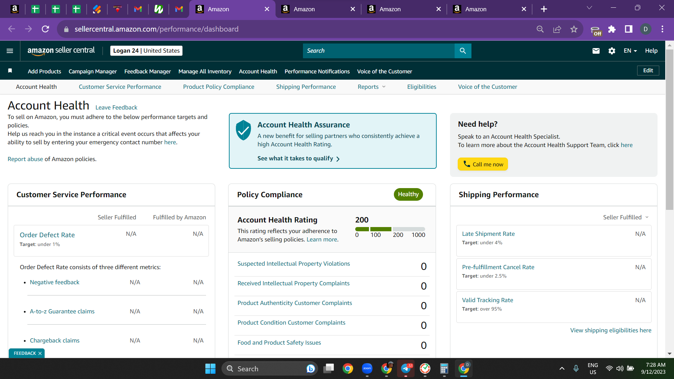Open Feedback Manager in the favorites bar
Image resolution: width=674 pixels, height=379 pixels.
click(x=148, y=71)
